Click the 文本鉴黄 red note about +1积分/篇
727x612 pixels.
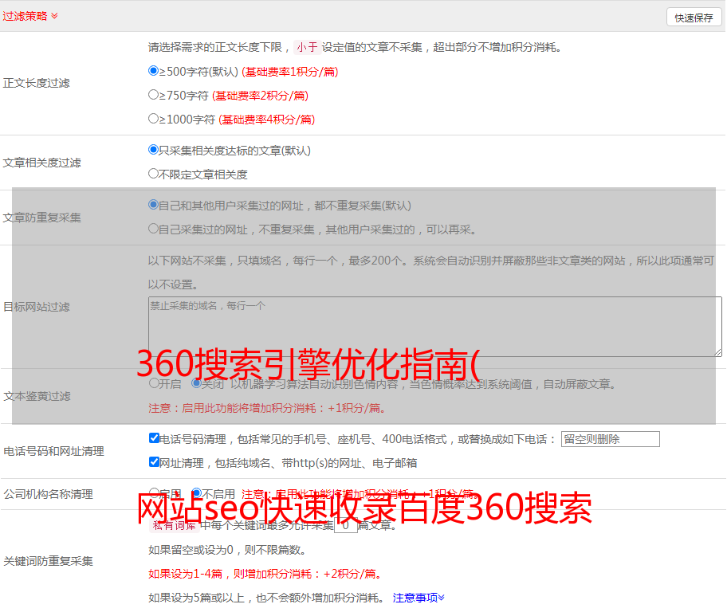(x=267, y=408)
